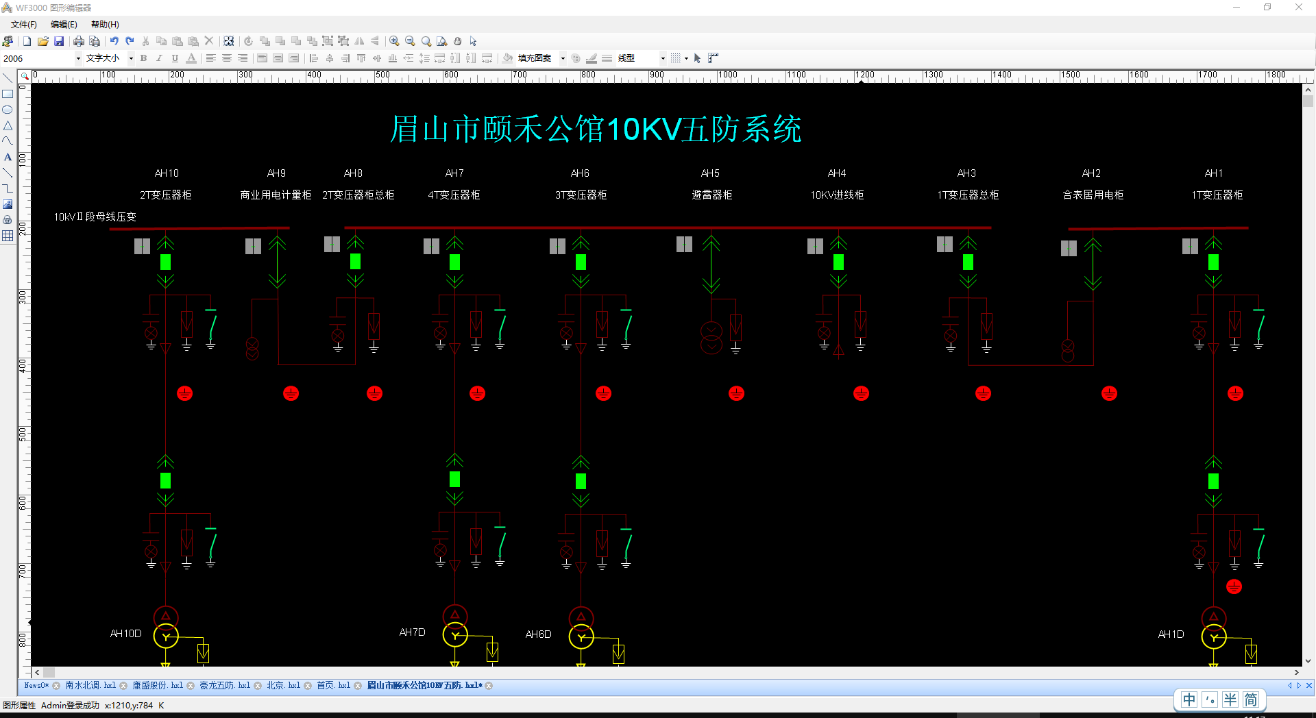The width and height of the screenshot is (1316, 718).
Task: Undo the last action
Action: [114, 41]
